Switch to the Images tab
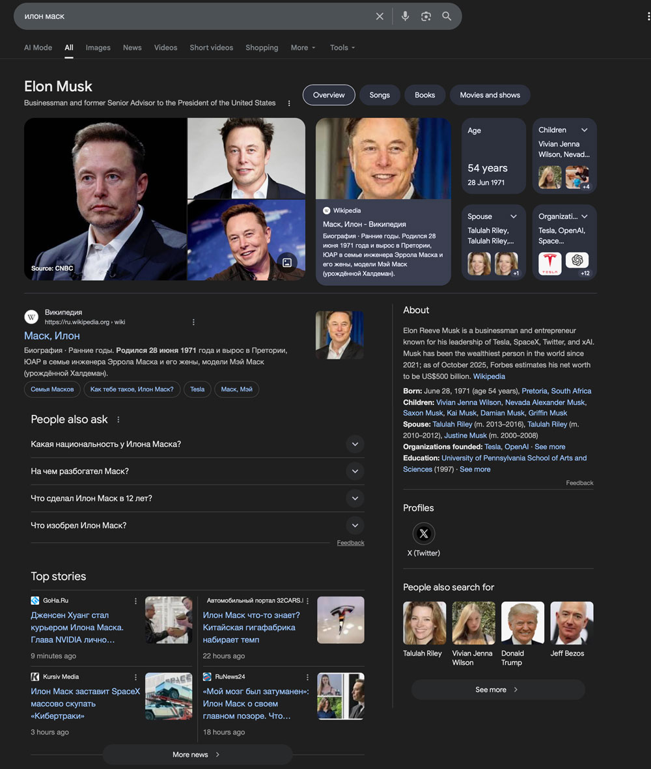 [x=98, y=48]
